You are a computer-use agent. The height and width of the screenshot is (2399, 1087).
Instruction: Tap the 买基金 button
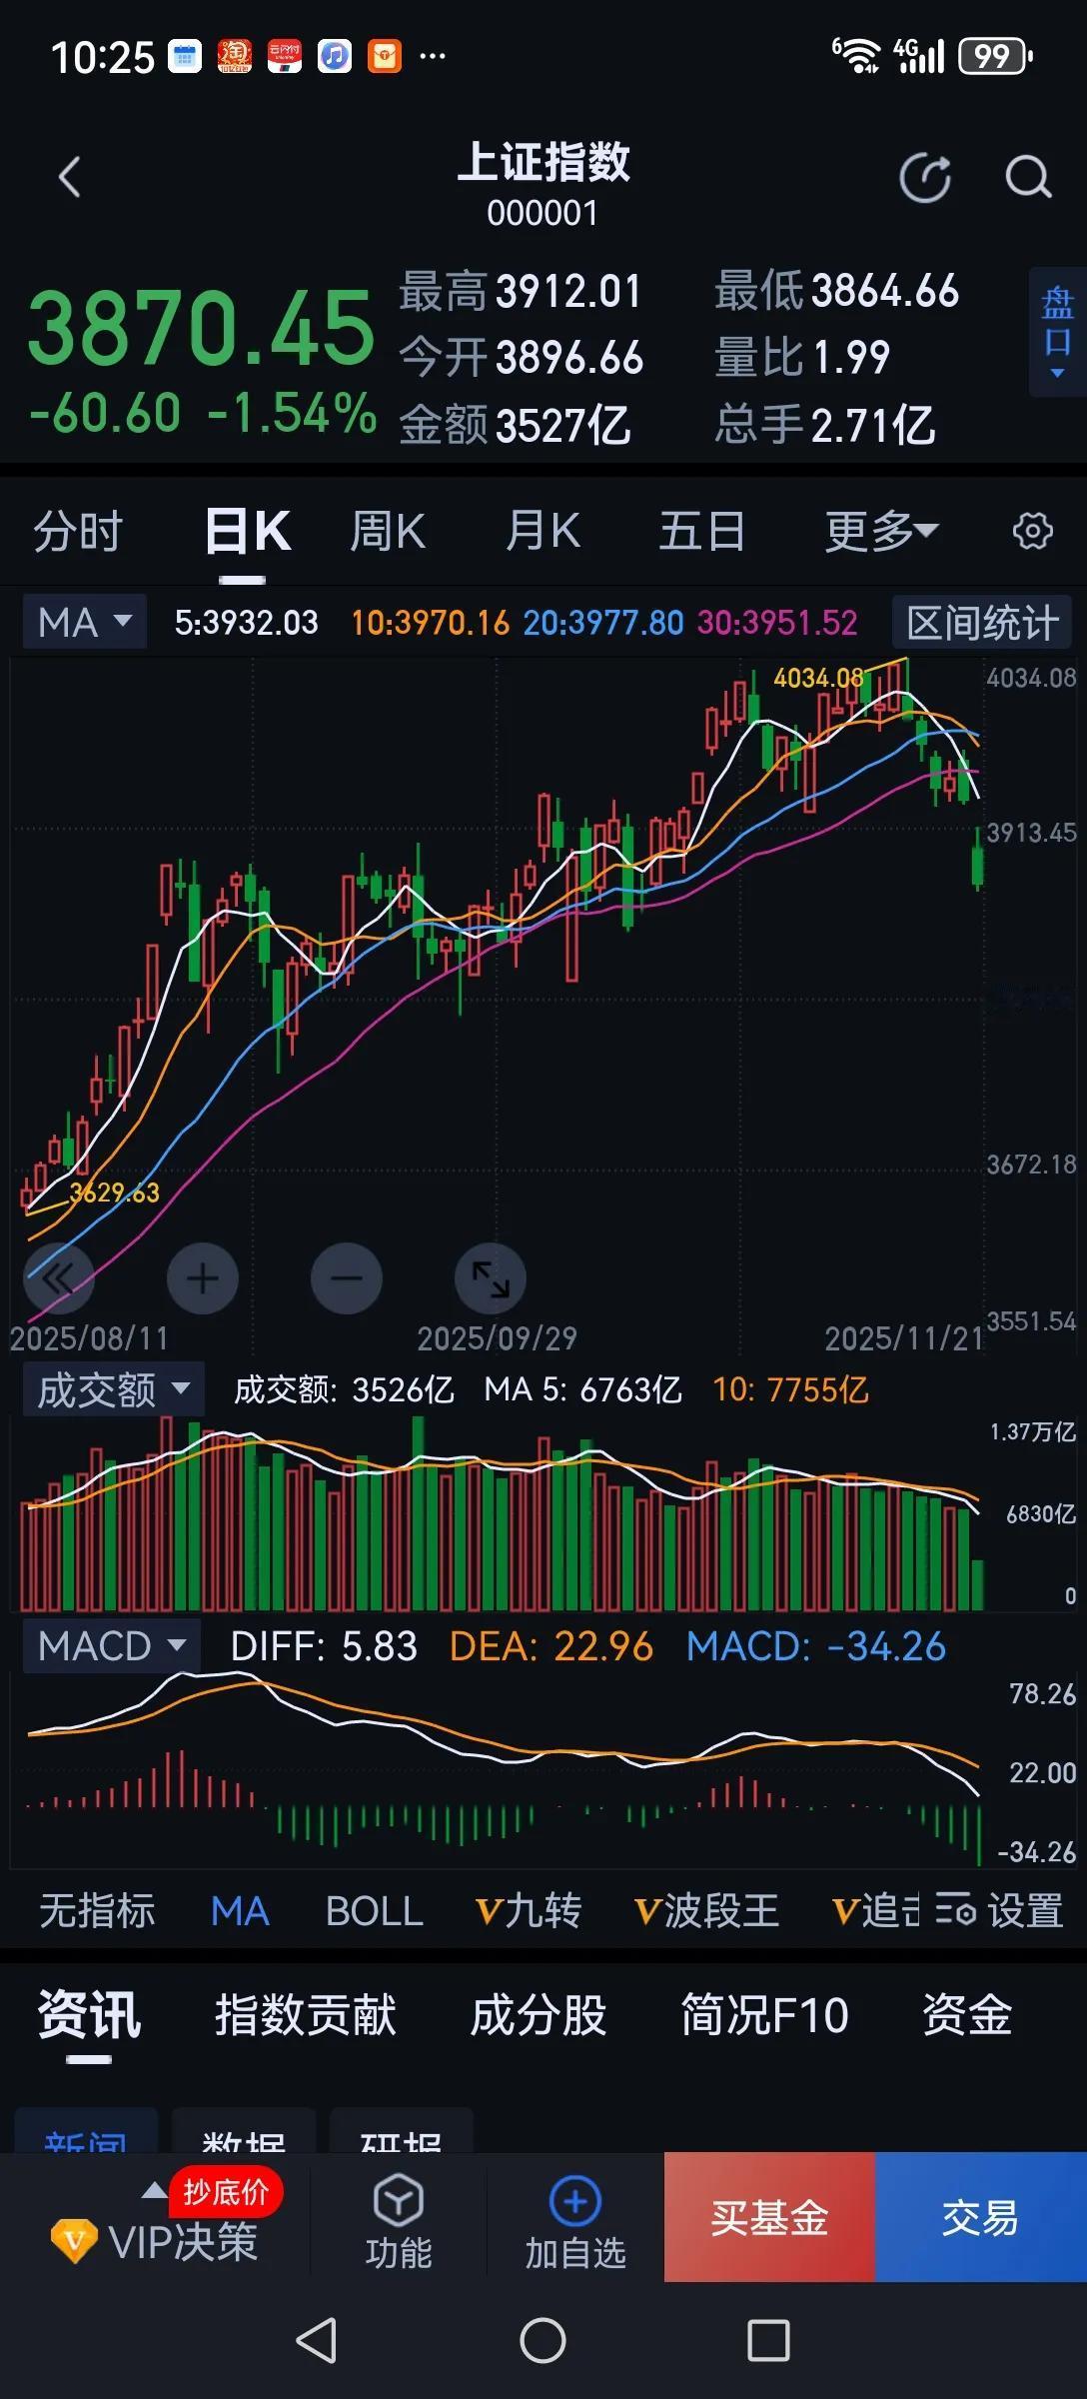pos(769,2217)
